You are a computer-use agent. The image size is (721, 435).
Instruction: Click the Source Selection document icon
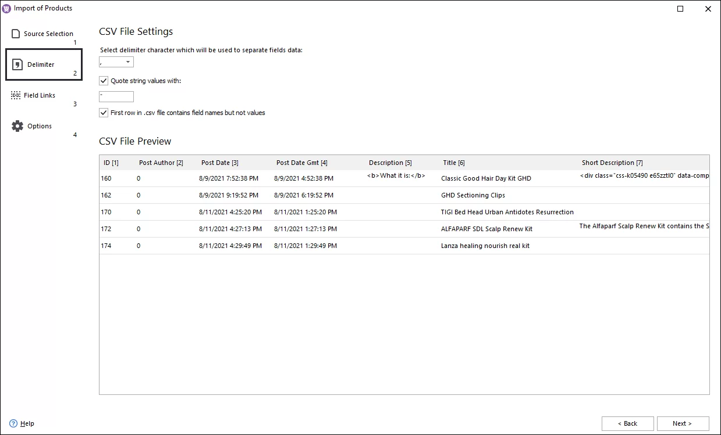[x=16, y=33]
